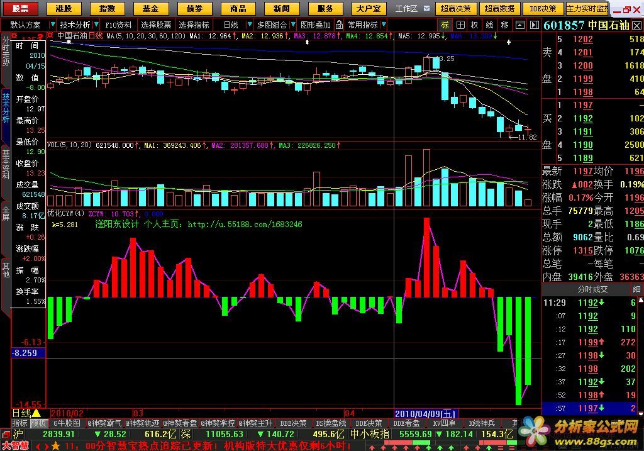This screenshot has height=451, width=644.
Task: Switch to the 基金 top tab
Action: tap(150, 9)
